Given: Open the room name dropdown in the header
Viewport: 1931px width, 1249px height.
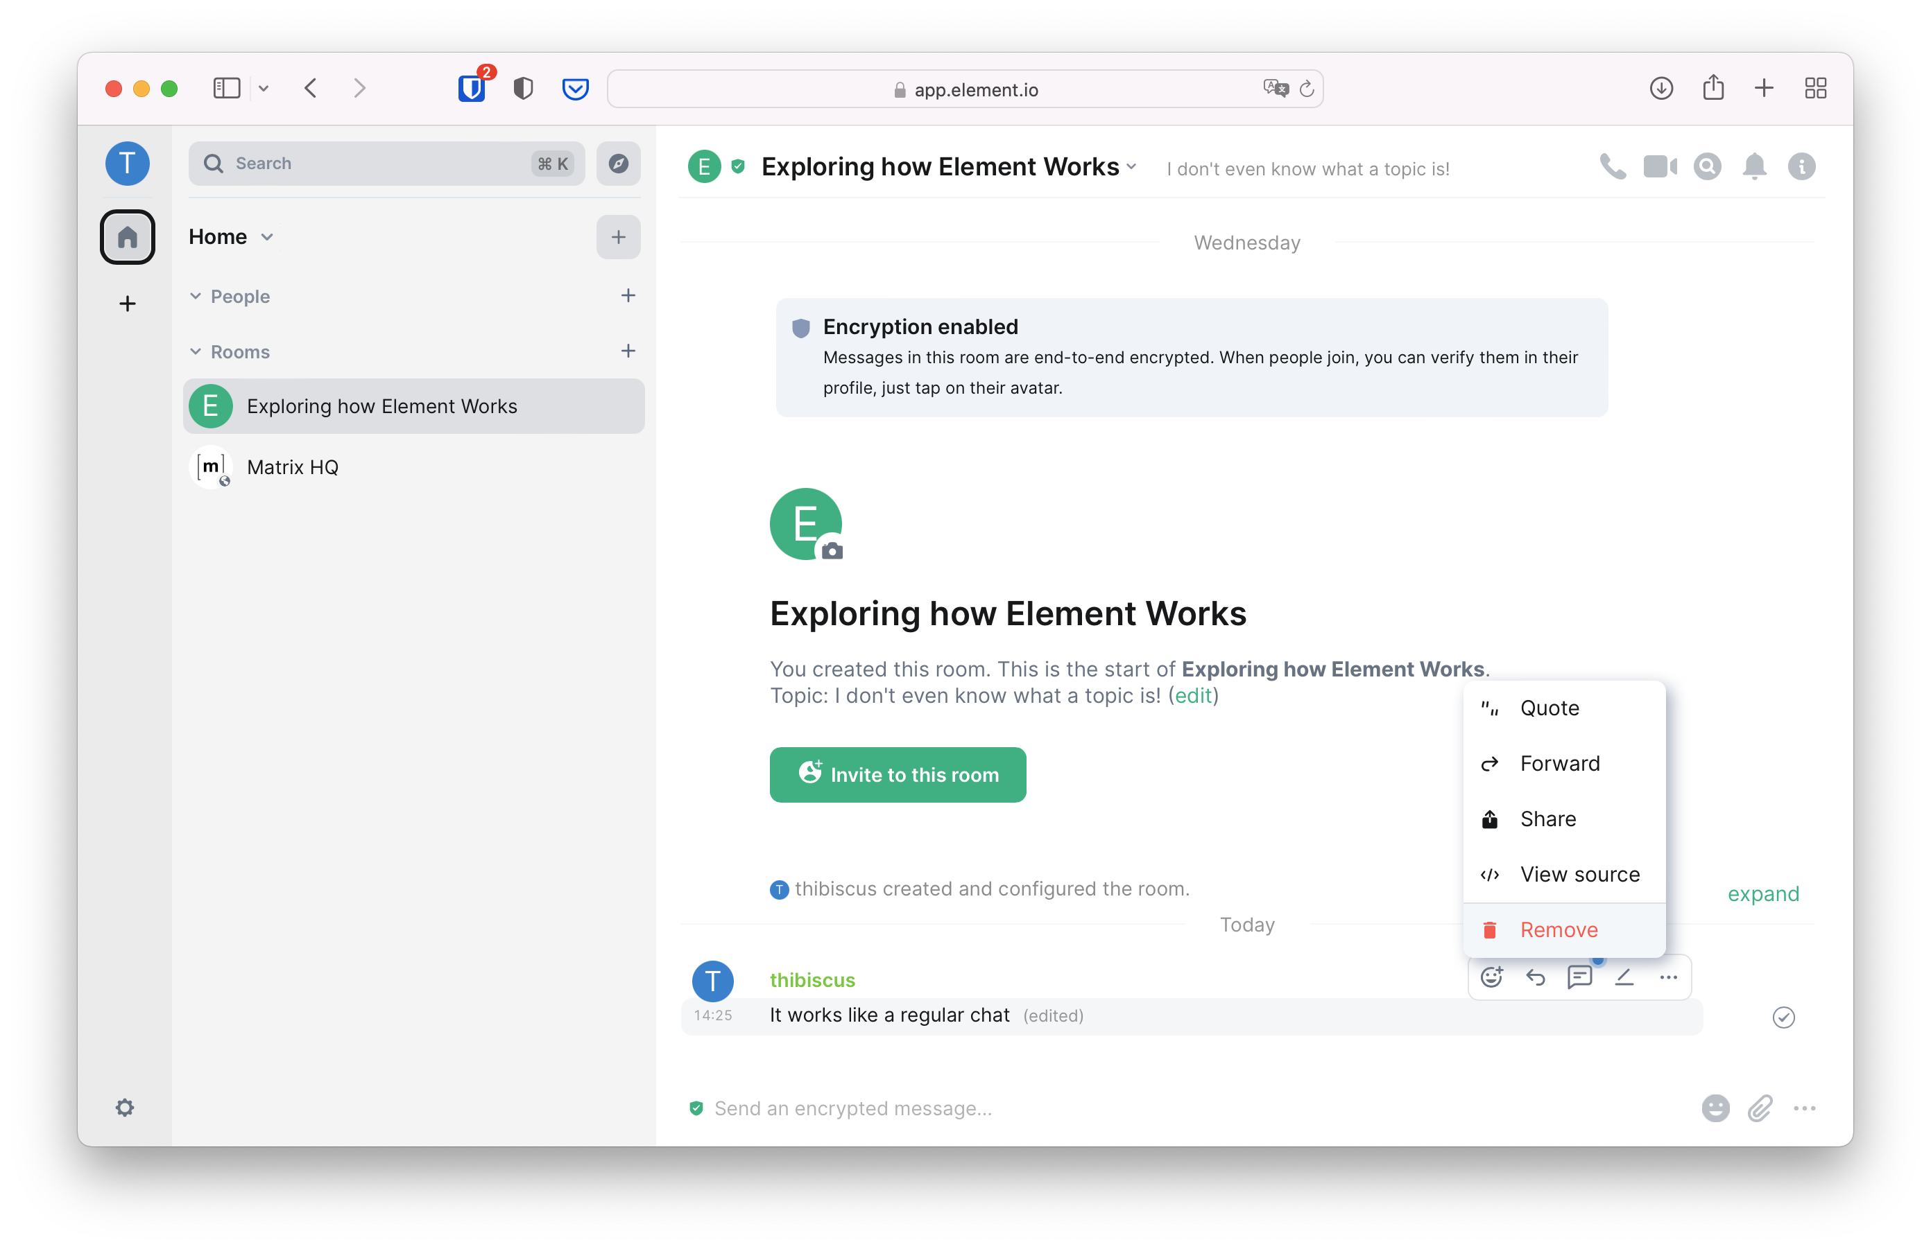Looking at the screenshot, I should pos(1131,167).
